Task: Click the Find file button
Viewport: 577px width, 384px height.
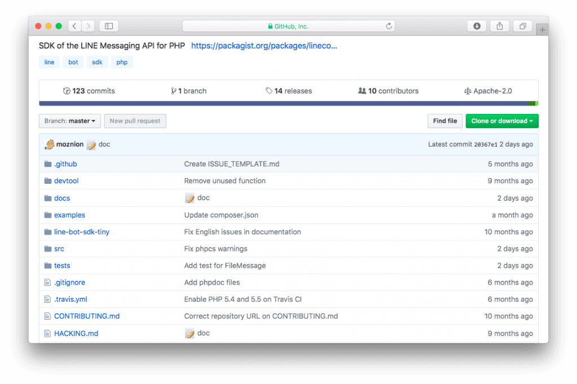Action: [445, 121]
